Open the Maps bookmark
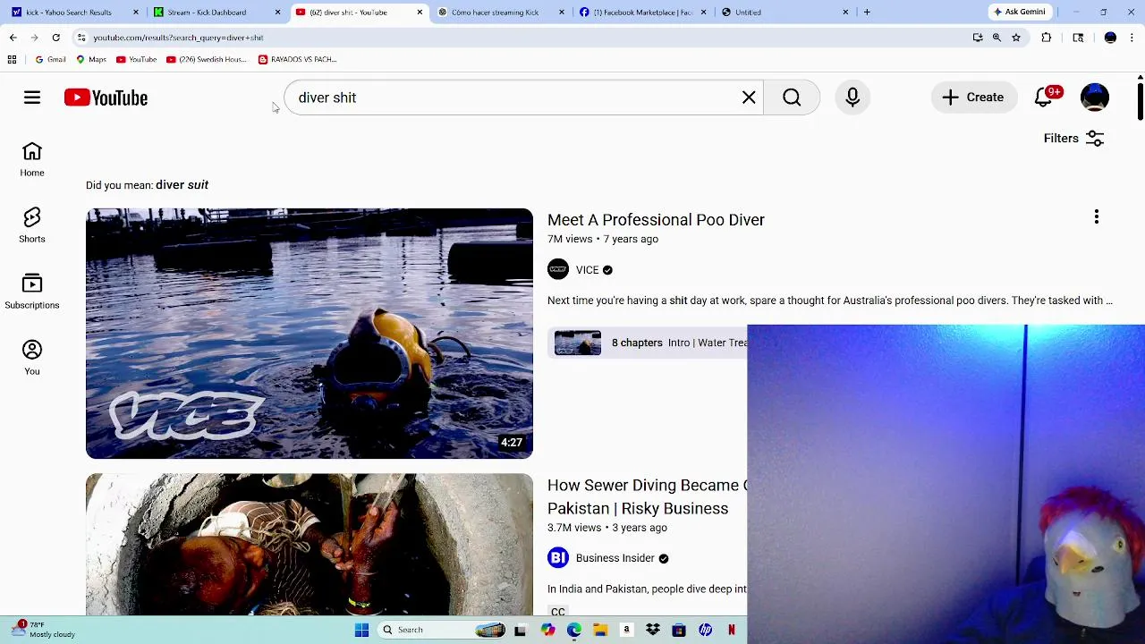 point(91,59)
